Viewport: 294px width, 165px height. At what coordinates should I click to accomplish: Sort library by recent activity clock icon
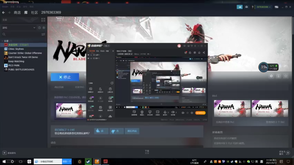(x=39, y=28)
